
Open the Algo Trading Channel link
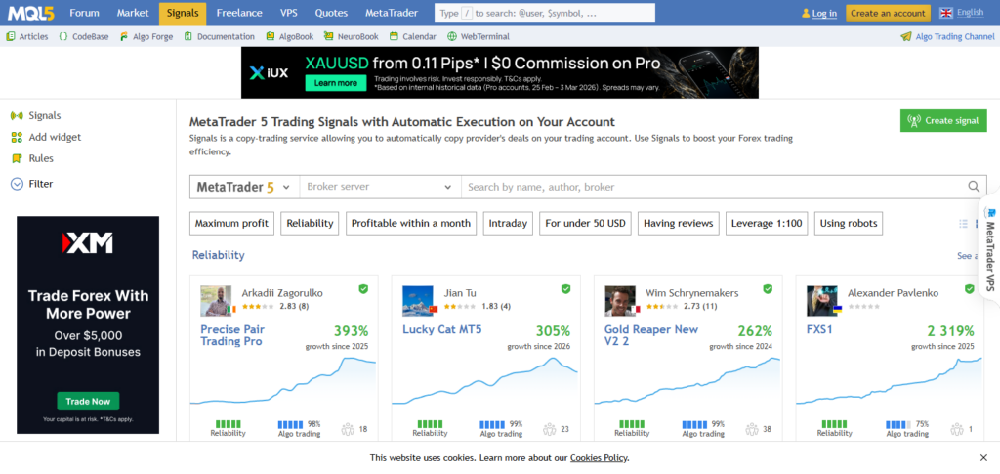[947, 36]
